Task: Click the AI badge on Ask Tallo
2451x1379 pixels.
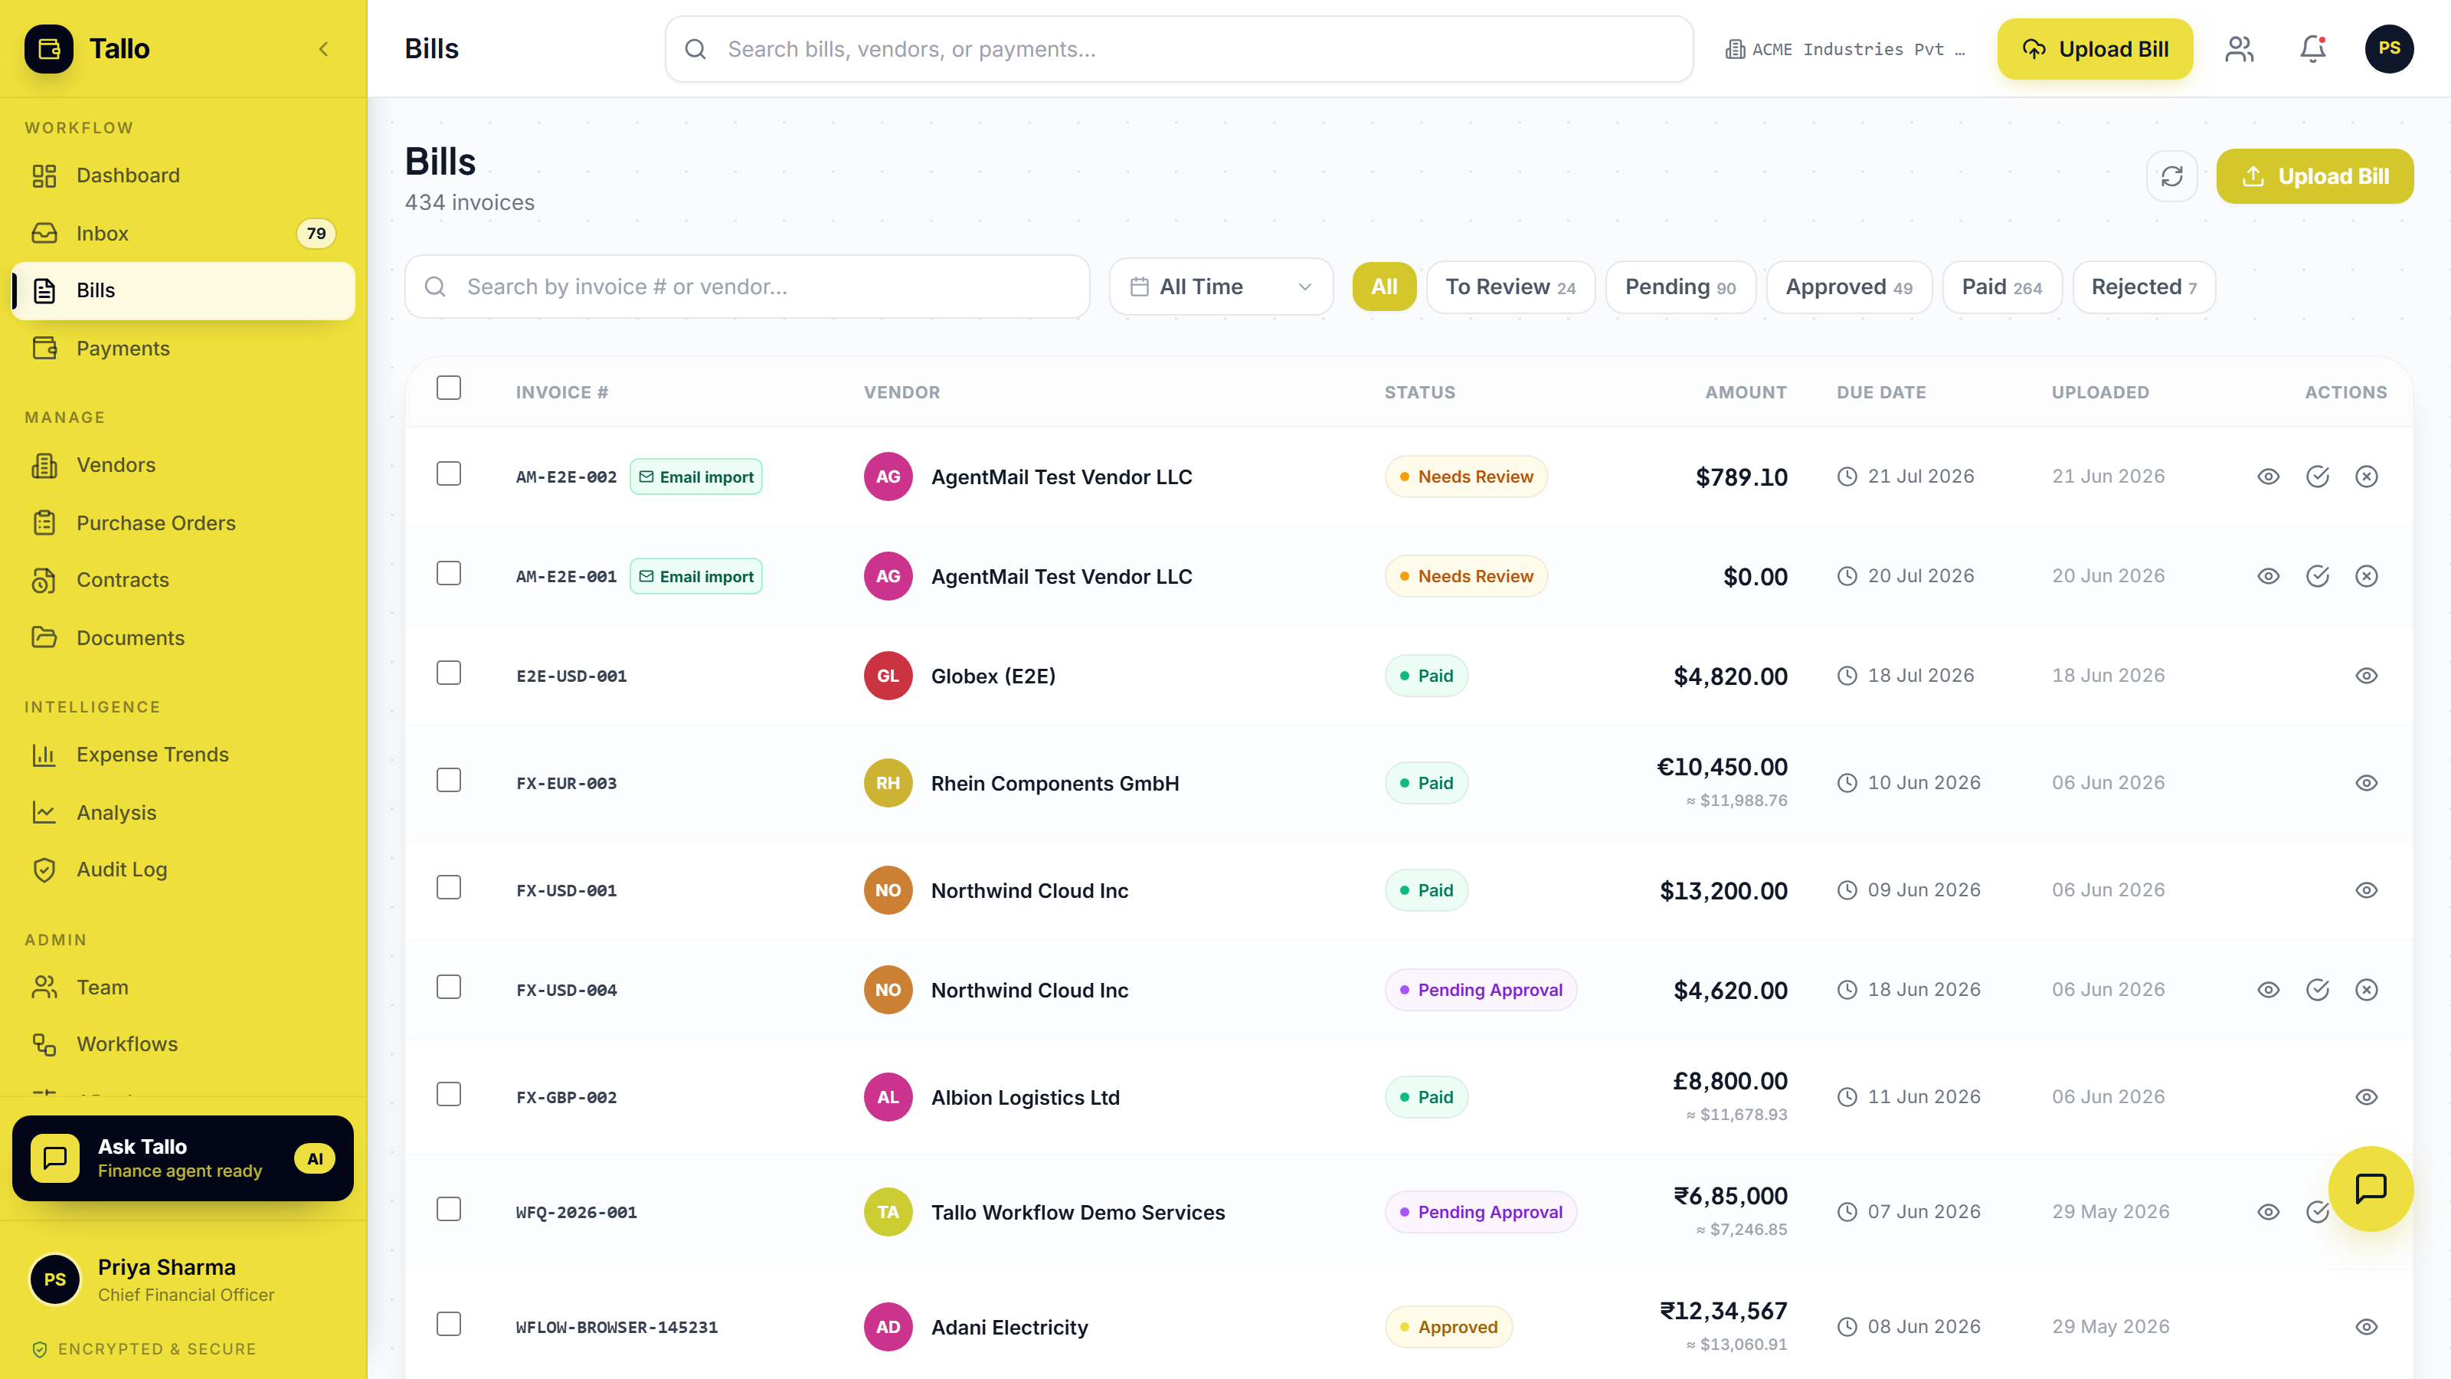Action: 315,1159
